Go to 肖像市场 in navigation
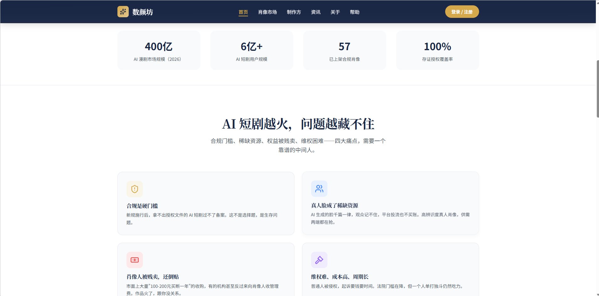The image size is (599, 296). pyautogui.click(x=267, y=12)
